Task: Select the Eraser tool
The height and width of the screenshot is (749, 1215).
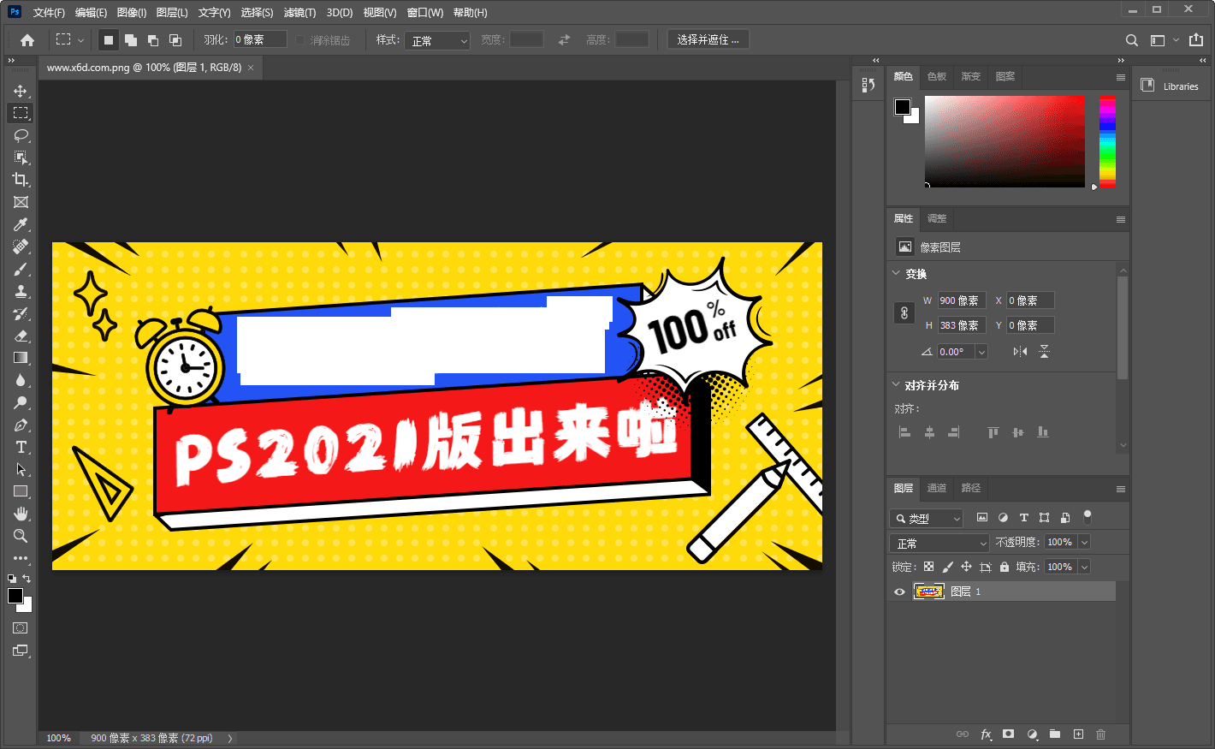Action: (21, 336)
